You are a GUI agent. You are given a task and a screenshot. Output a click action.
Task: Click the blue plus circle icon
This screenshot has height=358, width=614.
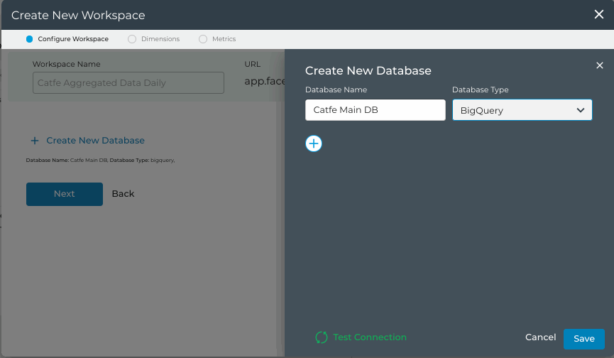314,143
